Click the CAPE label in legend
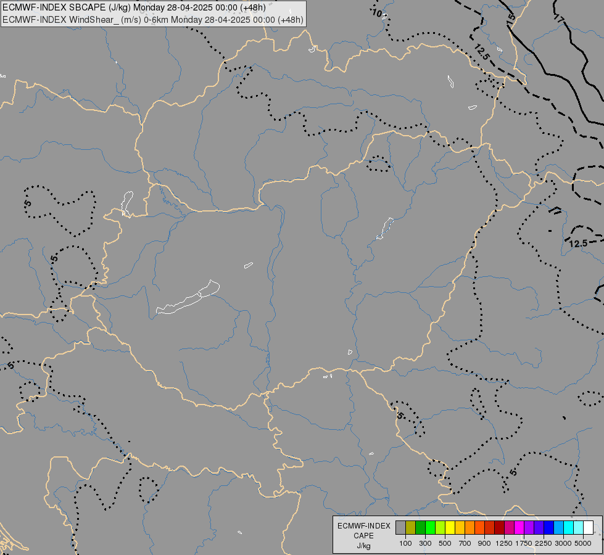The width and height of the screenshot is (604, 555). (x=363, y=536)
